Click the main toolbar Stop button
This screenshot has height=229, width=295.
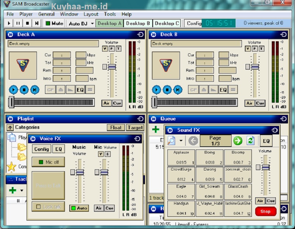coord(27,23)
